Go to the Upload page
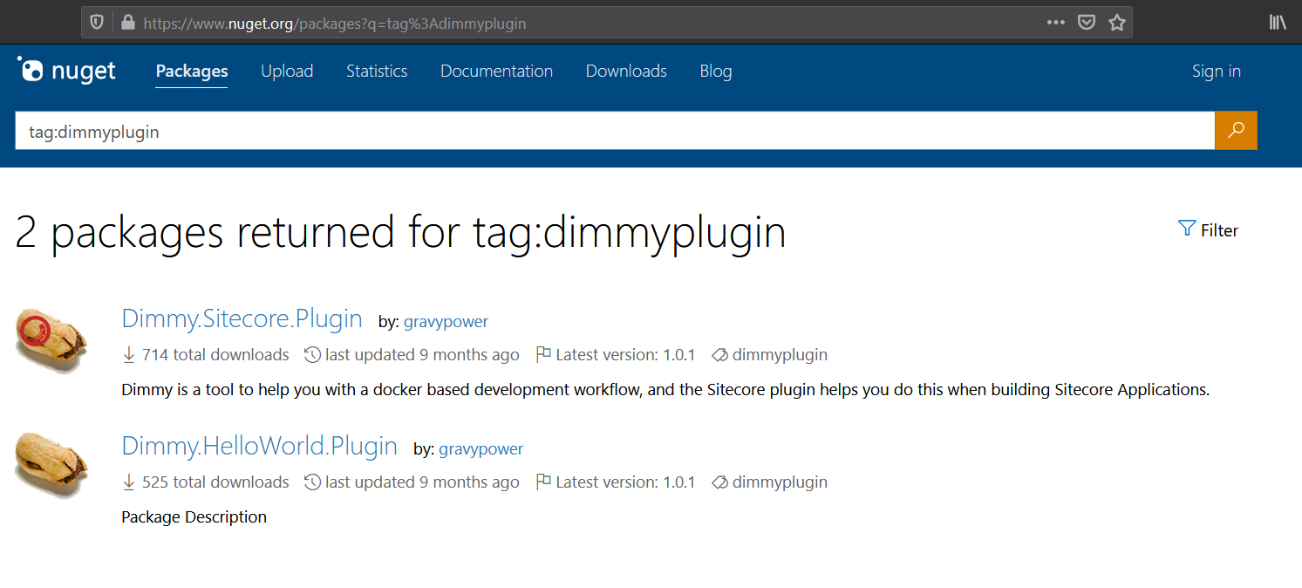The image size is (1302, 588). 287,72
